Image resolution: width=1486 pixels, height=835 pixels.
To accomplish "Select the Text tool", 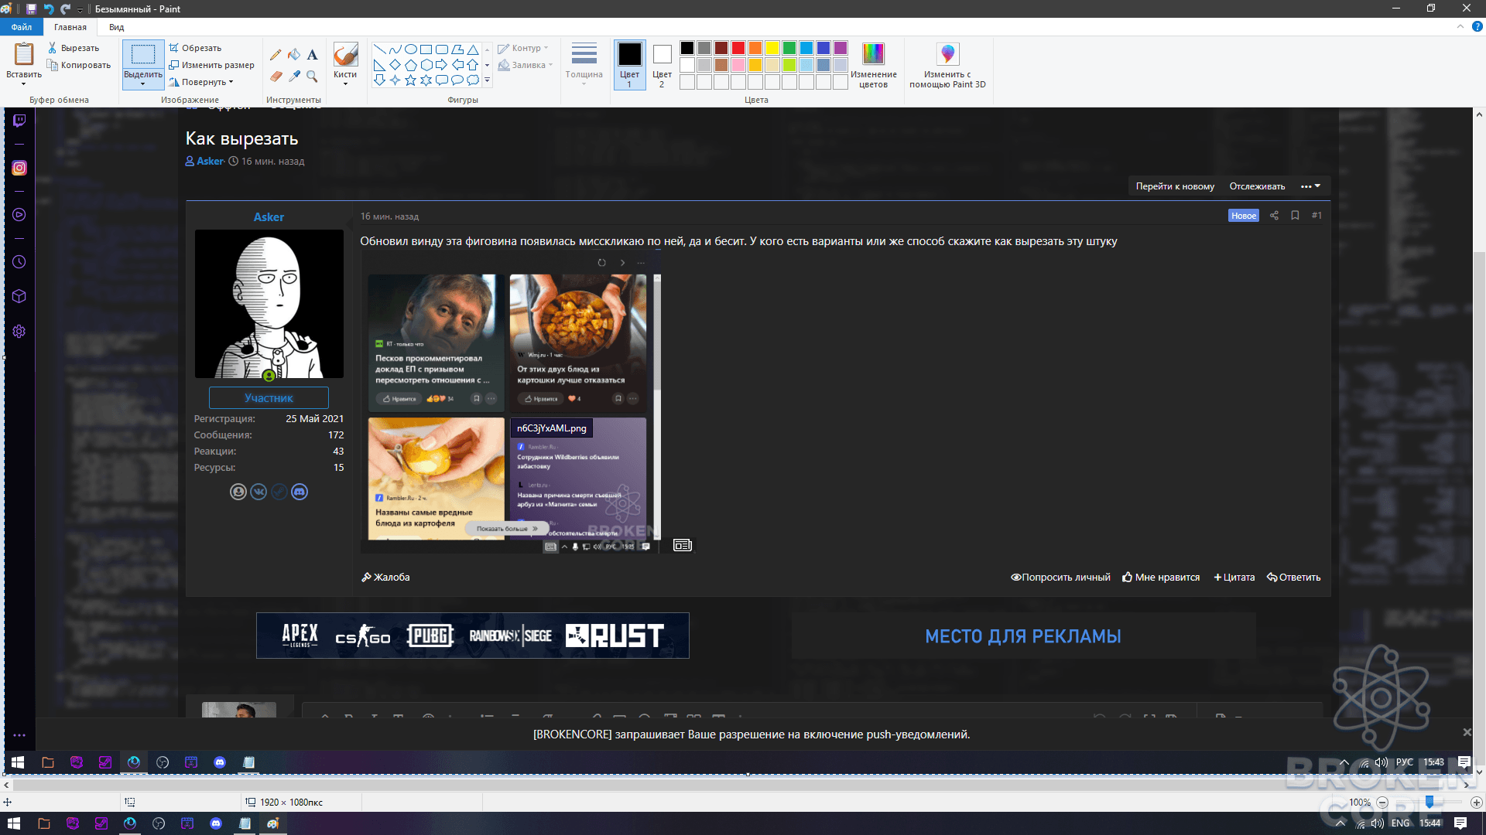I will coord(312,55).
